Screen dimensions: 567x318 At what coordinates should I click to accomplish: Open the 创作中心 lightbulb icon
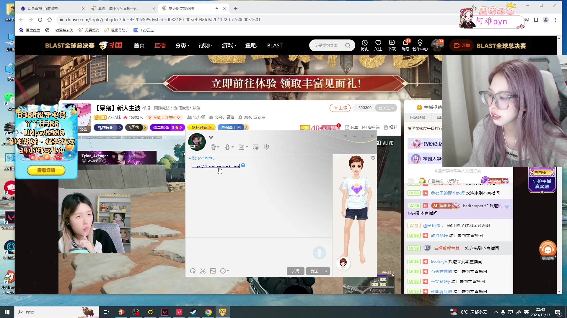click(x=420, y=45)
